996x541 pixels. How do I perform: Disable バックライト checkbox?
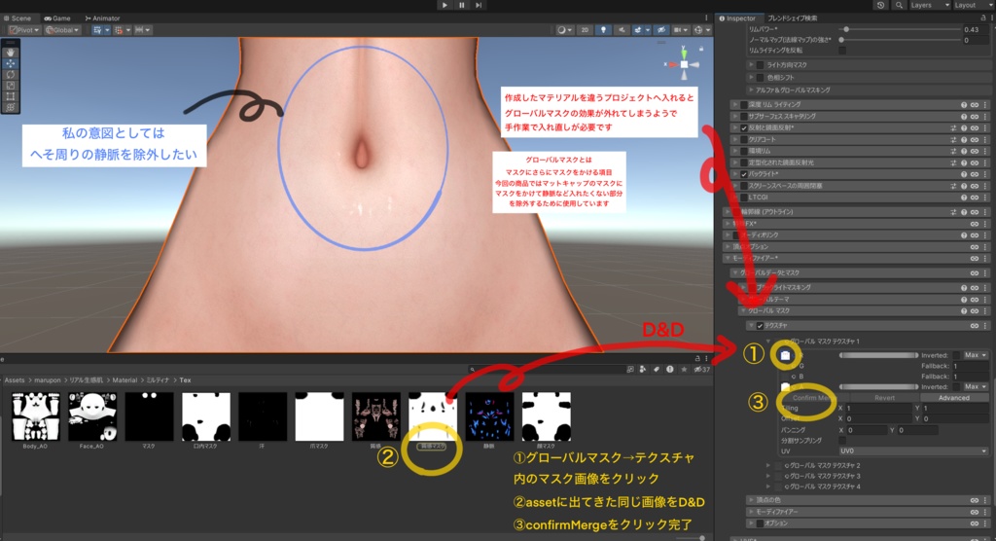(x=744, y=174)
